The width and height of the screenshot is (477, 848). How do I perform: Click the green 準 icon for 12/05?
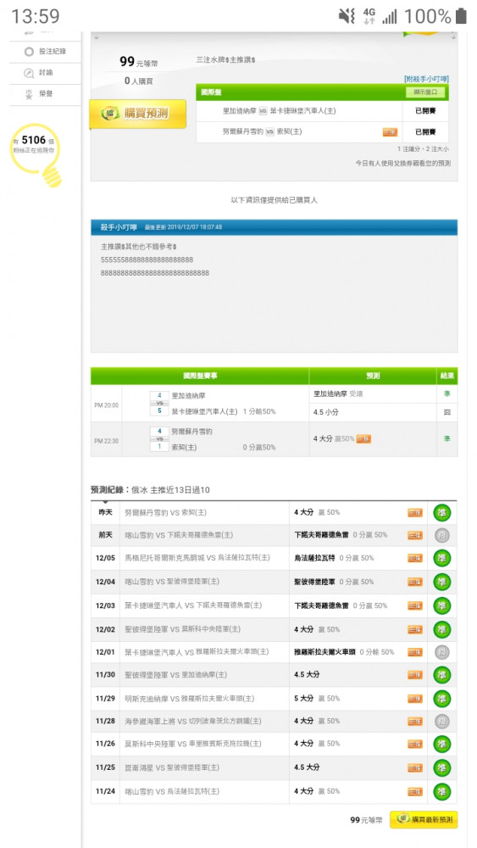coord(442,559)
